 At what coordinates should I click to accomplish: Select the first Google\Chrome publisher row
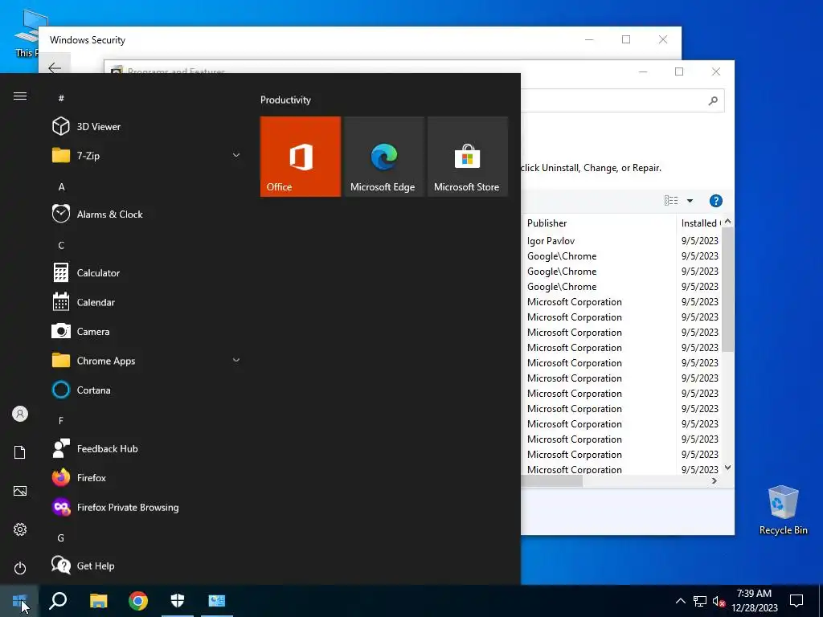[x=562, y=256]
